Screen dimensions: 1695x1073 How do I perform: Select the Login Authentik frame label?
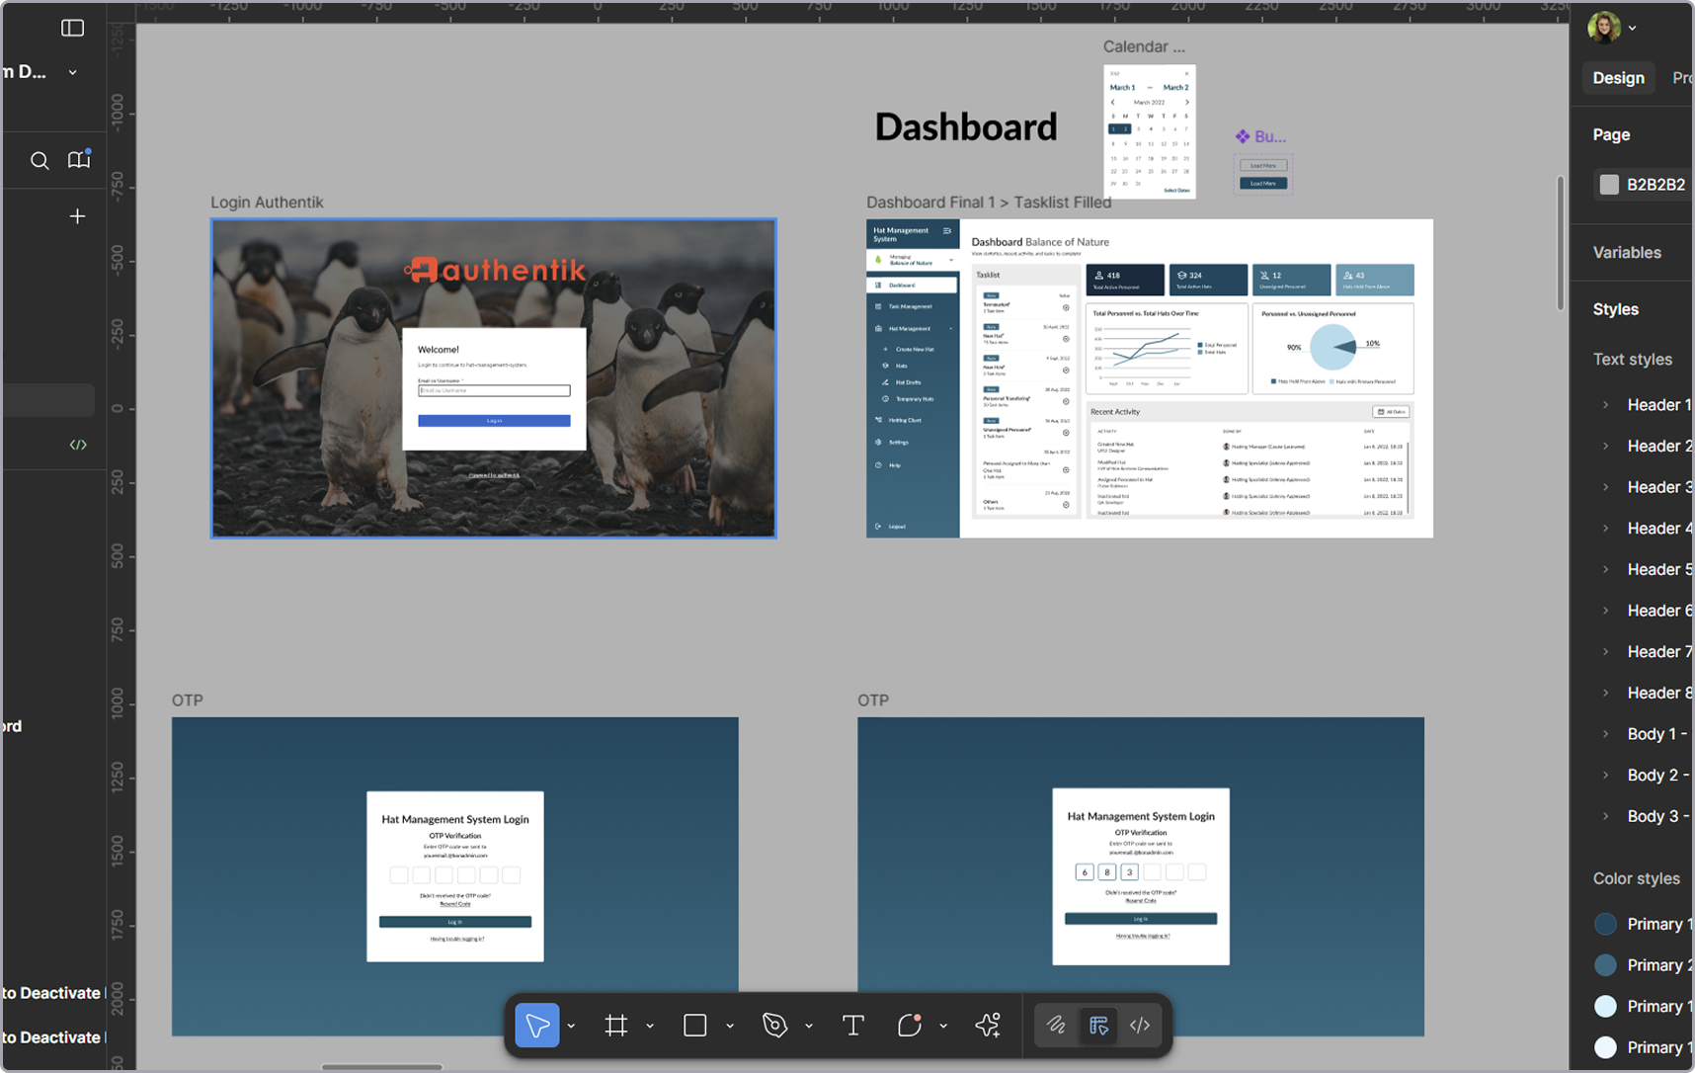267,203
